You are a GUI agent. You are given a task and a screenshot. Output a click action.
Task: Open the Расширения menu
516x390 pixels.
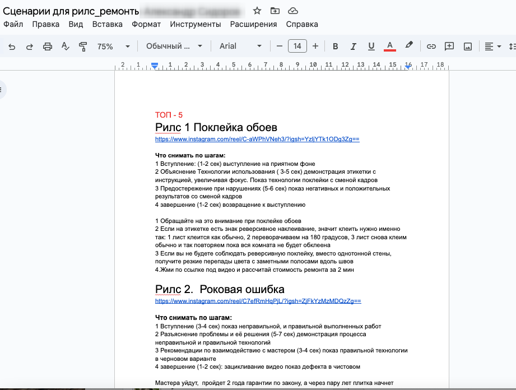point(253,24)
